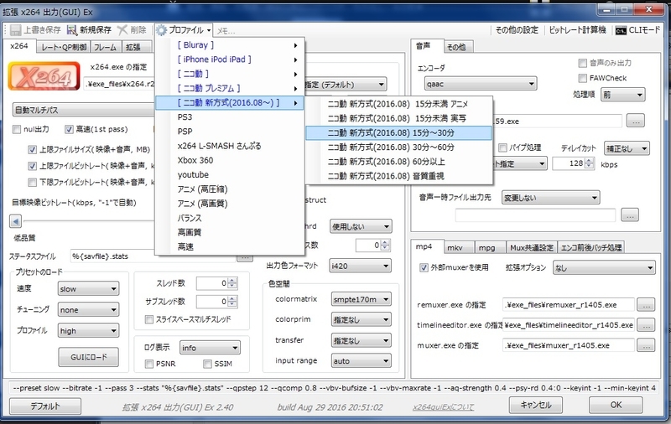Click the 削除 delete X icon
Viewport: 671px width, 424px height.
point(122,30)
